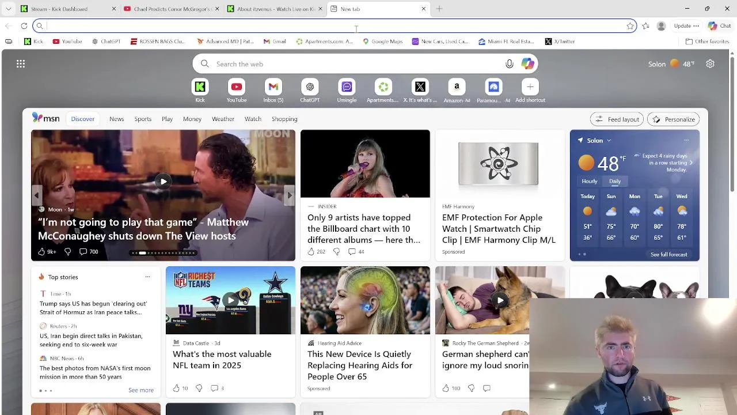This screenshot has height=415, width=737.
Task: Go to previous featured story in carousel
Action: tap(37, 195)
